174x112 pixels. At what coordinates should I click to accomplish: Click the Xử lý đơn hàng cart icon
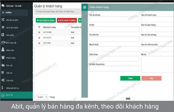pos(3,27)
